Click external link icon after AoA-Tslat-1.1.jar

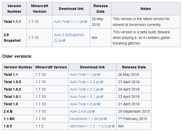click(99, 75)
